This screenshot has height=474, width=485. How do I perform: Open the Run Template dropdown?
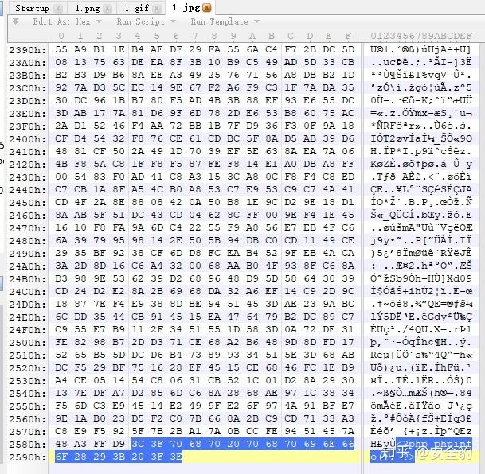click(225, 22)
